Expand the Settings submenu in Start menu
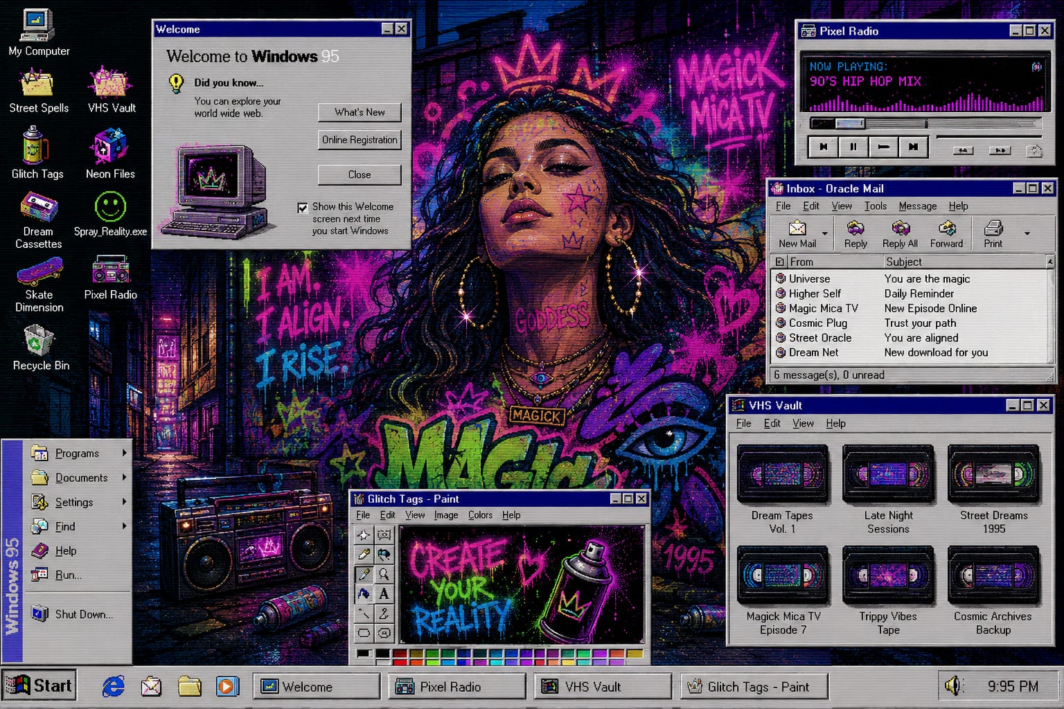The width and height of the screenshot is (1064, 709). click(x=125, y=501)
